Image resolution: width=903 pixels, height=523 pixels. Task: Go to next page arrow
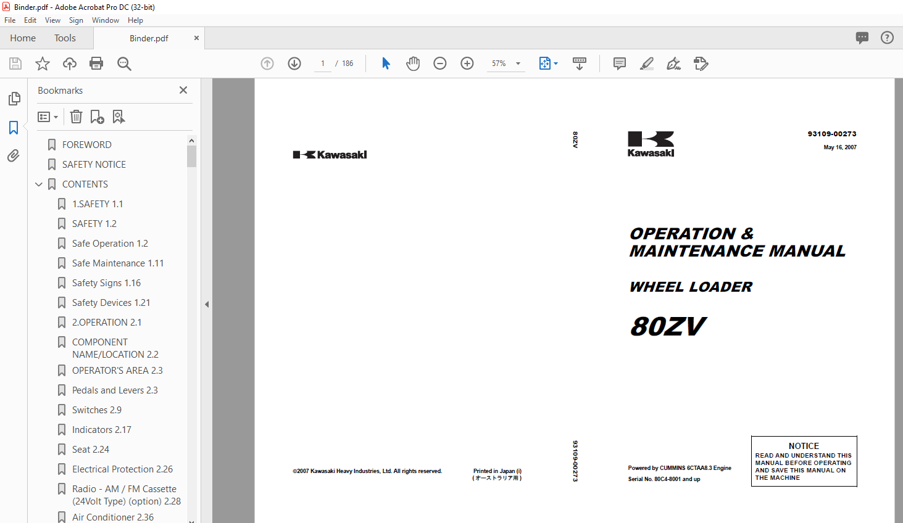tap(294, 64)
